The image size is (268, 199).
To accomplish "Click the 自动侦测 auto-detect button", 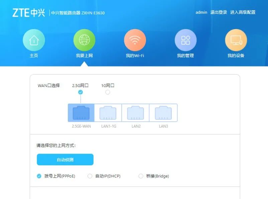I will click(65, 159).
